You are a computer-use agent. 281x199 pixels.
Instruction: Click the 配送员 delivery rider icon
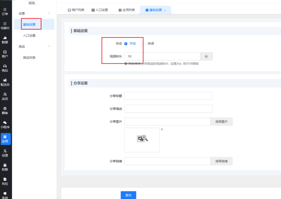5,80
